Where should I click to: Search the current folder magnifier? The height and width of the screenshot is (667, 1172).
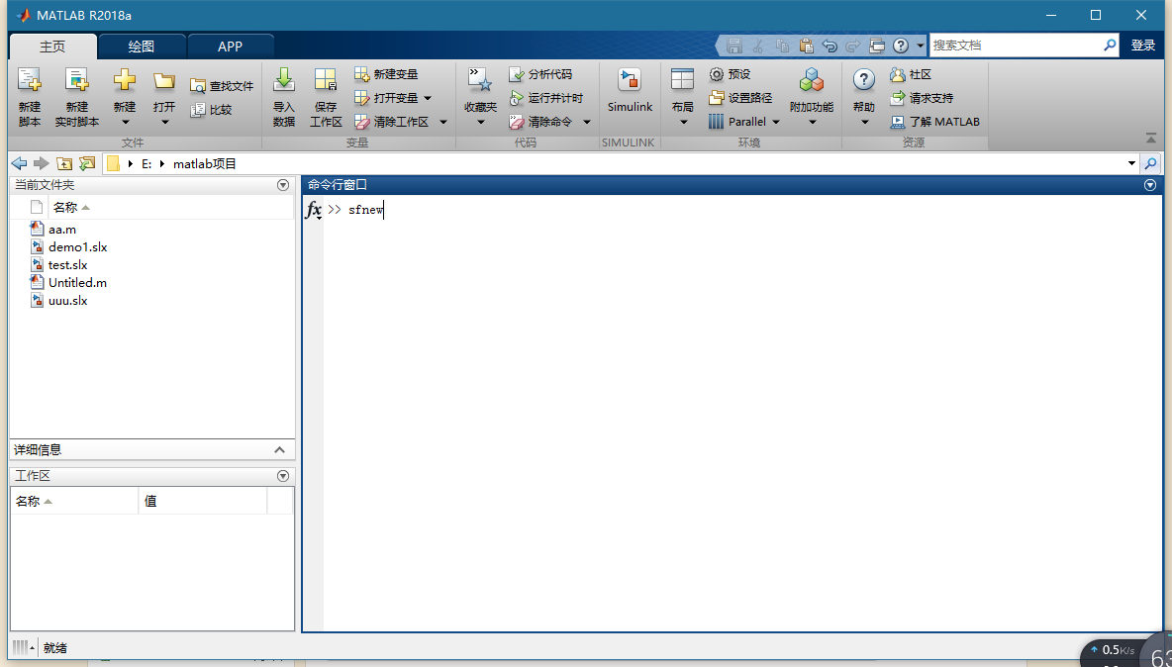tap(1151, 163)
